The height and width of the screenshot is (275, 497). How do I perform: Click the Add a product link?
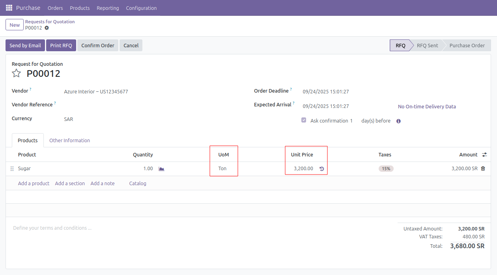tap(34, 184)
